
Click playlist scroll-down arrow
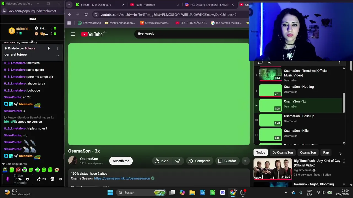coord(344,143)
